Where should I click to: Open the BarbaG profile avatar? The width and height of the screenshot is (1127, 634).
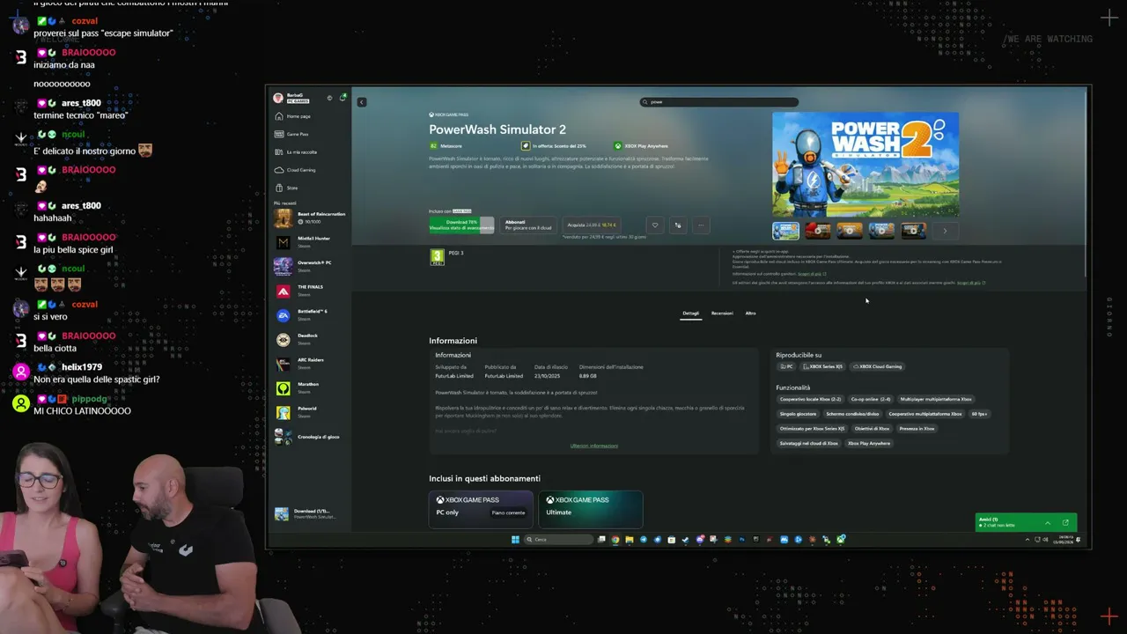pos(278,98)
